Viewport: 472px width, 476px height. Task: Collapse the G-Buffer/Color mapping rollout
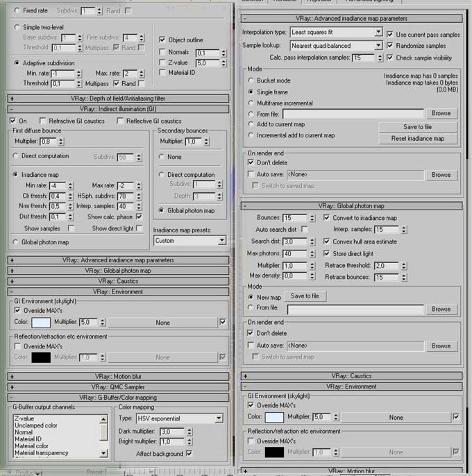pyautogui.click(x=118, y=398)
